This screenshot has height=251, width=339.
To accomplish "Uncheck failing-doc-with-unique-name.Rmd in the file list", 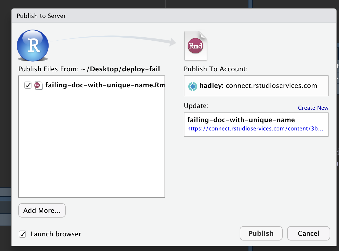I will (x=28, y=85).
